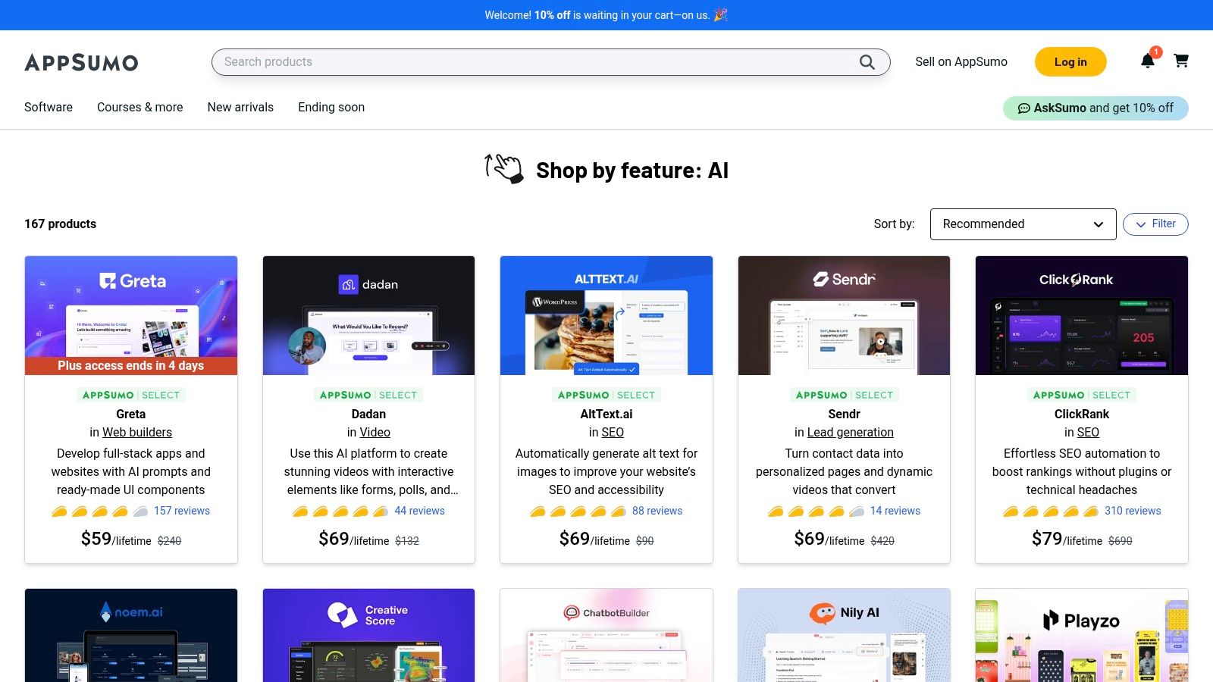Click the Filter button

[1155, 224]
